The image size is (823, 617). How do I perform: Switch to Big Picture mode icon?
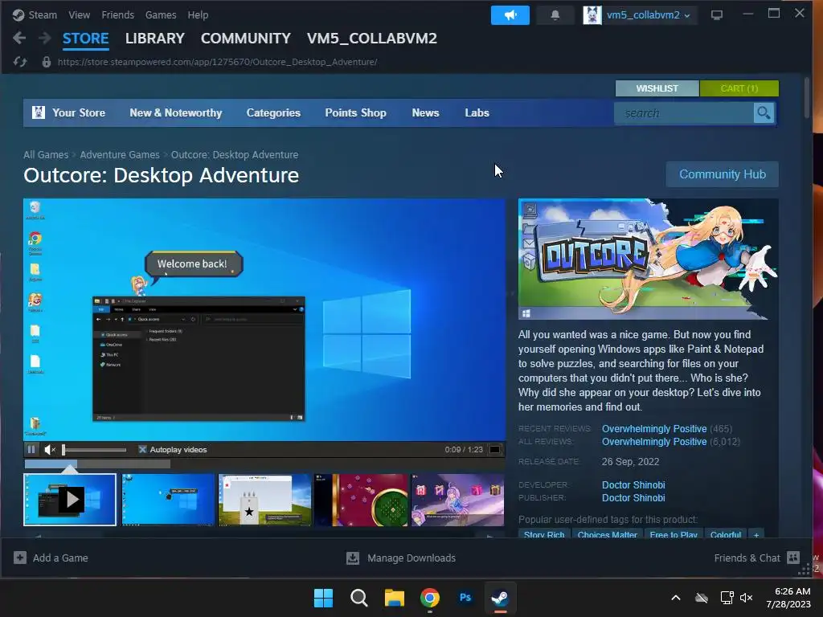(716, 14)
